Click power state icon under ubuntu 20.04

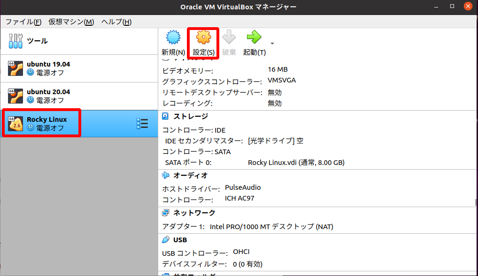(30, 100)
